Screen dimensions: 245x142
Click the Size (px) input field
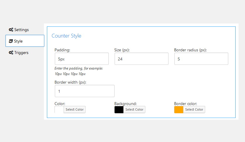click(141, 59)
